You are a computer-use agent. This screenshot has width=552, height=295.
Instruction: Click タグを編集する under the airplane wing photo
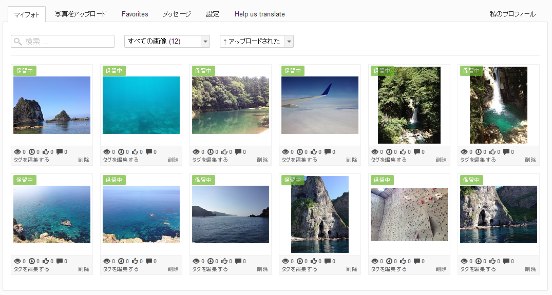[299, 160]
